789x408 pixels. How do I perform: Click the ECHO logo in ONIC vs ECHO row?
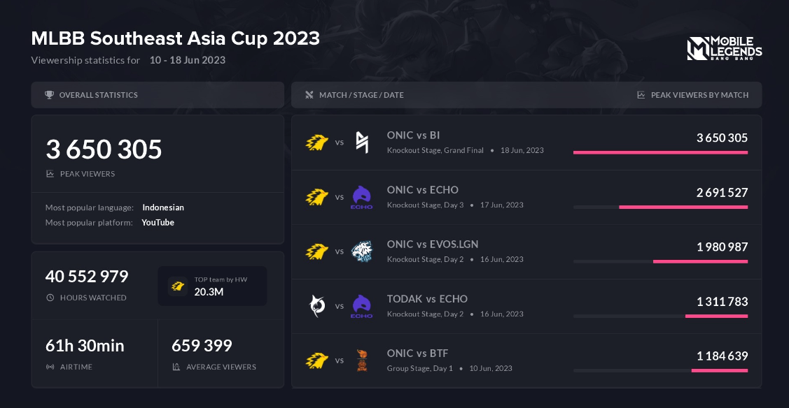click(361, 197)
